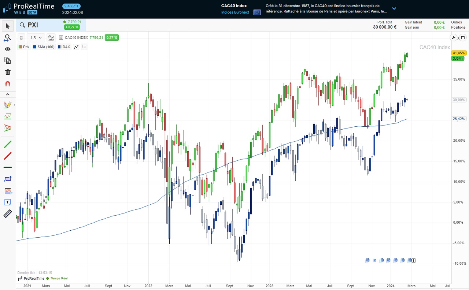The width and height of the screenshot is (469, 290).
Task: Click the Dernier tick : 13:53:15 text
Action: click(34, 273)
